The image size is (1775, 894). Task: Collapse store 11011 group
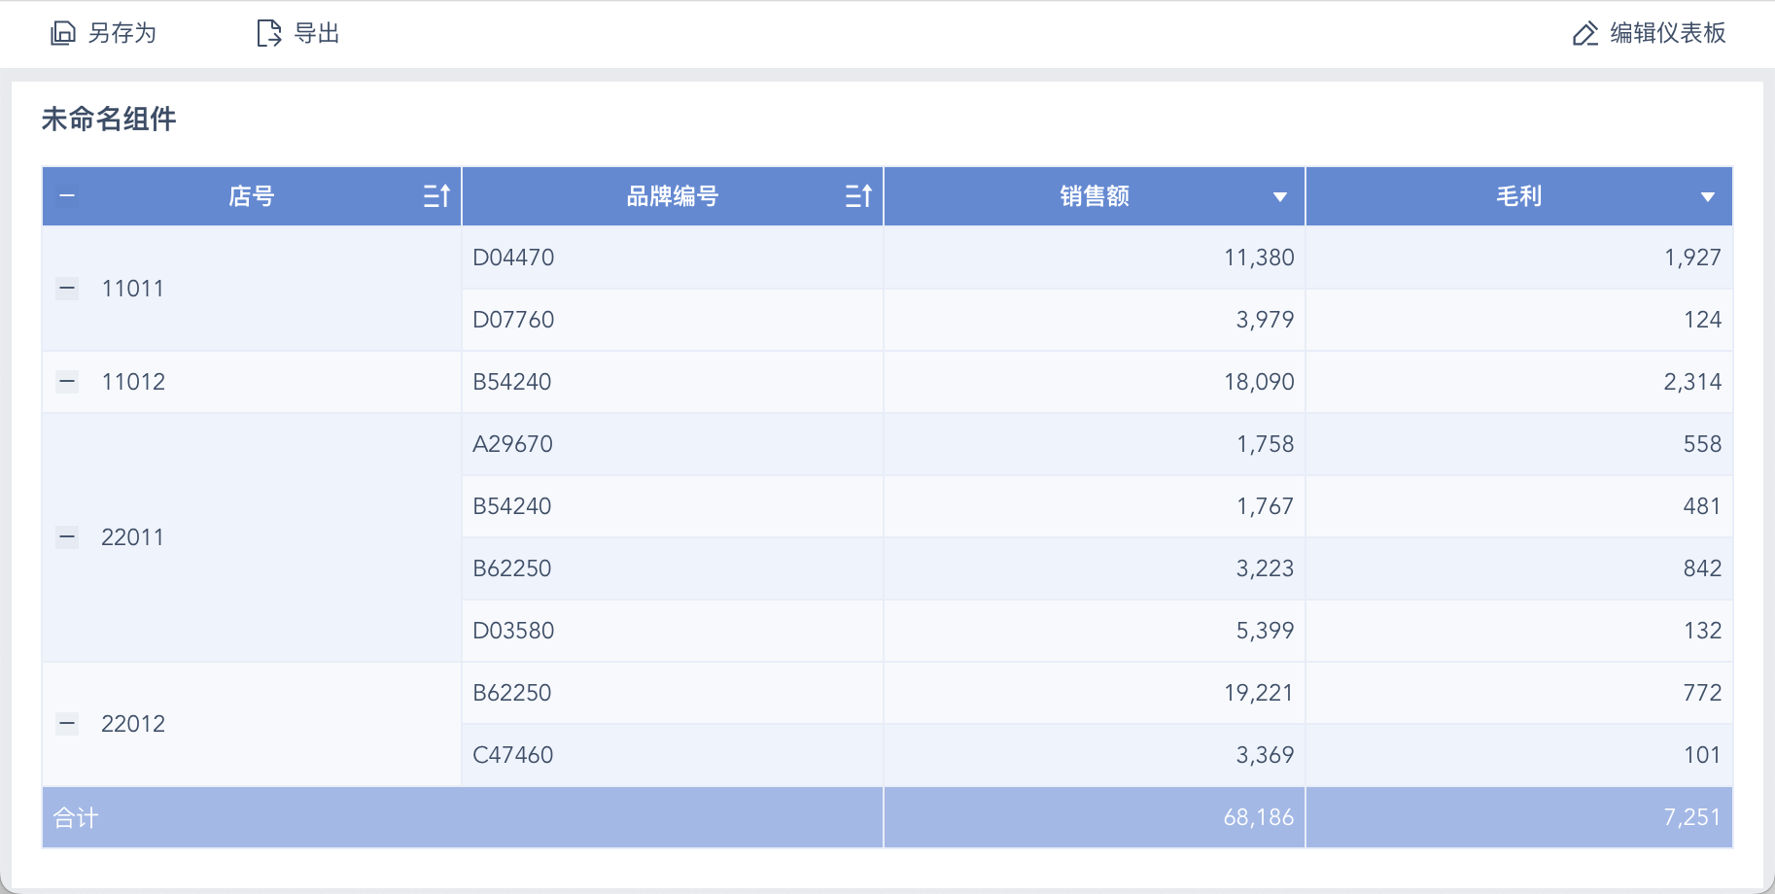pyautogui.click(x=67, y=288)
